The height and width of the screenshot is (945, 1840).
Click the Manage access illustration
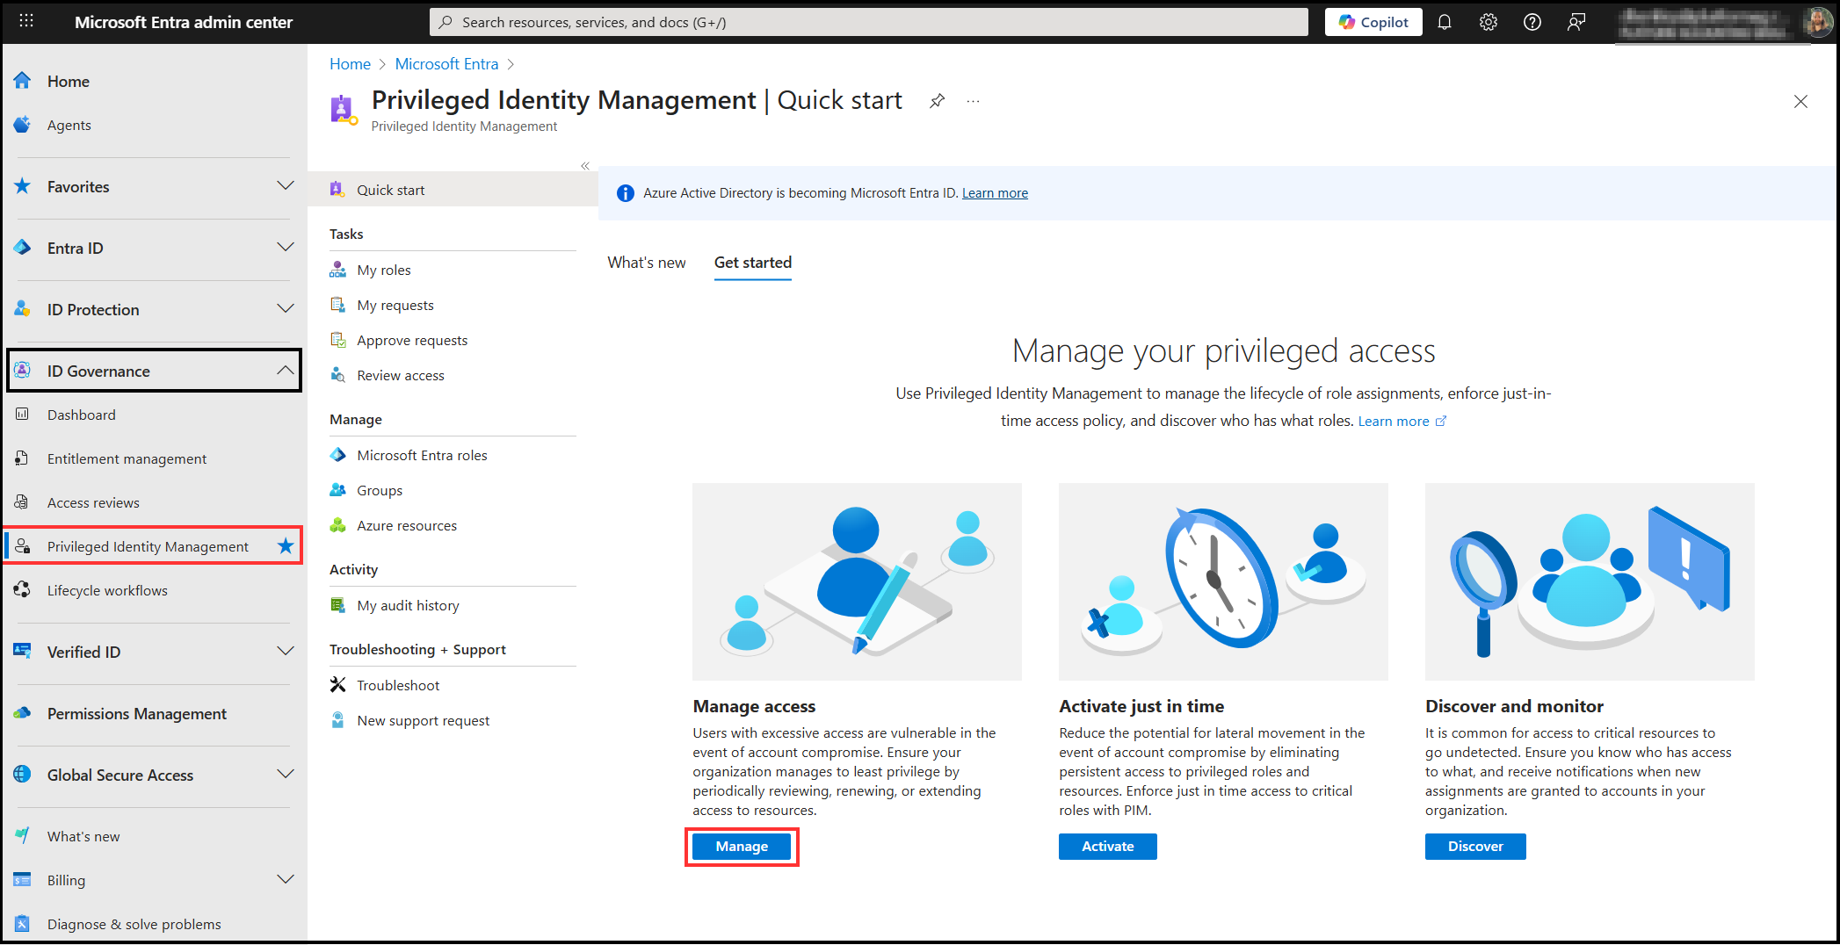(x=857, y=581)
